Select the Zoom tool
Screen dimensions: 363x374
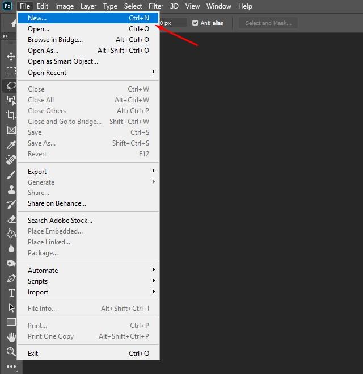(x=11, y=352)
